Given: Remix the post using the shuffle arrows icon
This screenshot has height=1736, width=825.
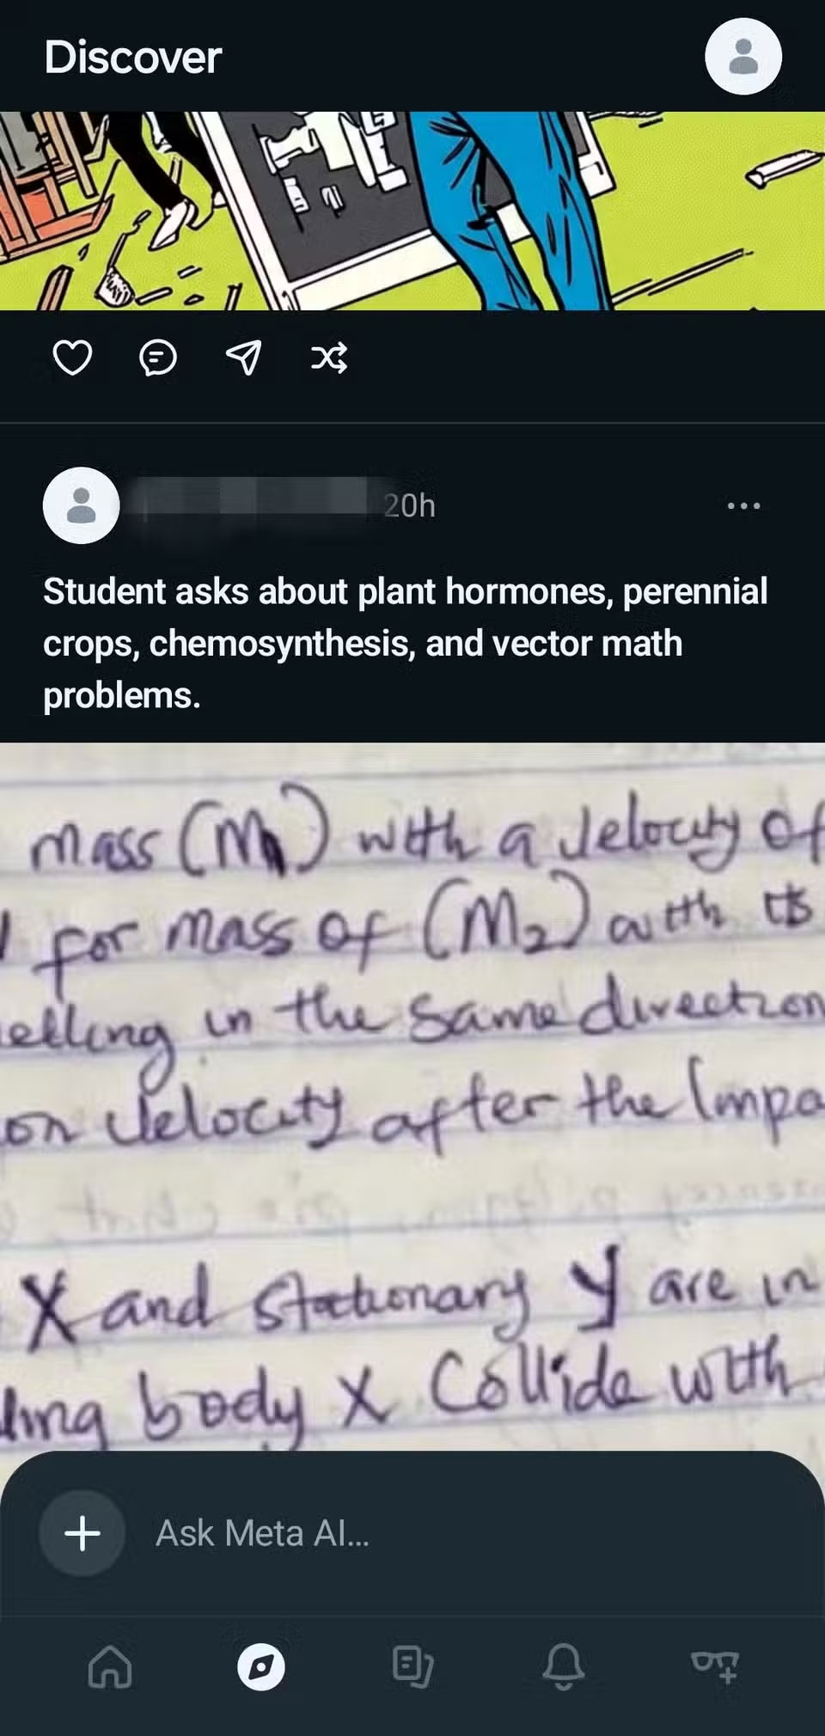Looking at the screenshot, I should (329, 358).
